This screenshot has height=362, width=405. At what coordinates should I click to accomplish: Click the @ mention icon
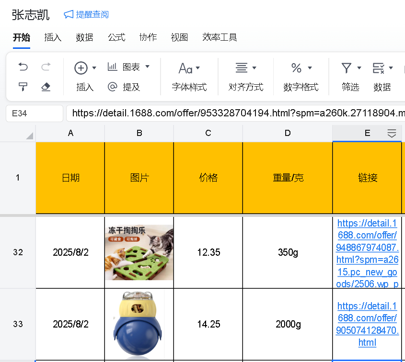tap(113, 87)
